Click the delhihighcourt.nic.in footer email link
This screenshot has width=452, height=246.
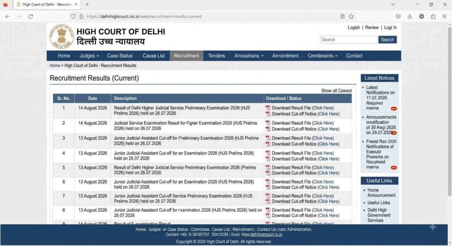click(x=266, y=235)
